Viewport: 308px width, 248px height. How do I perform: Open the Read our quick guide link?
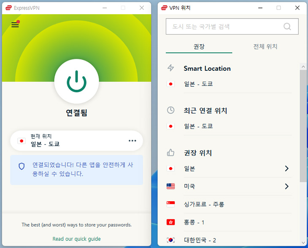click(77, 239)
